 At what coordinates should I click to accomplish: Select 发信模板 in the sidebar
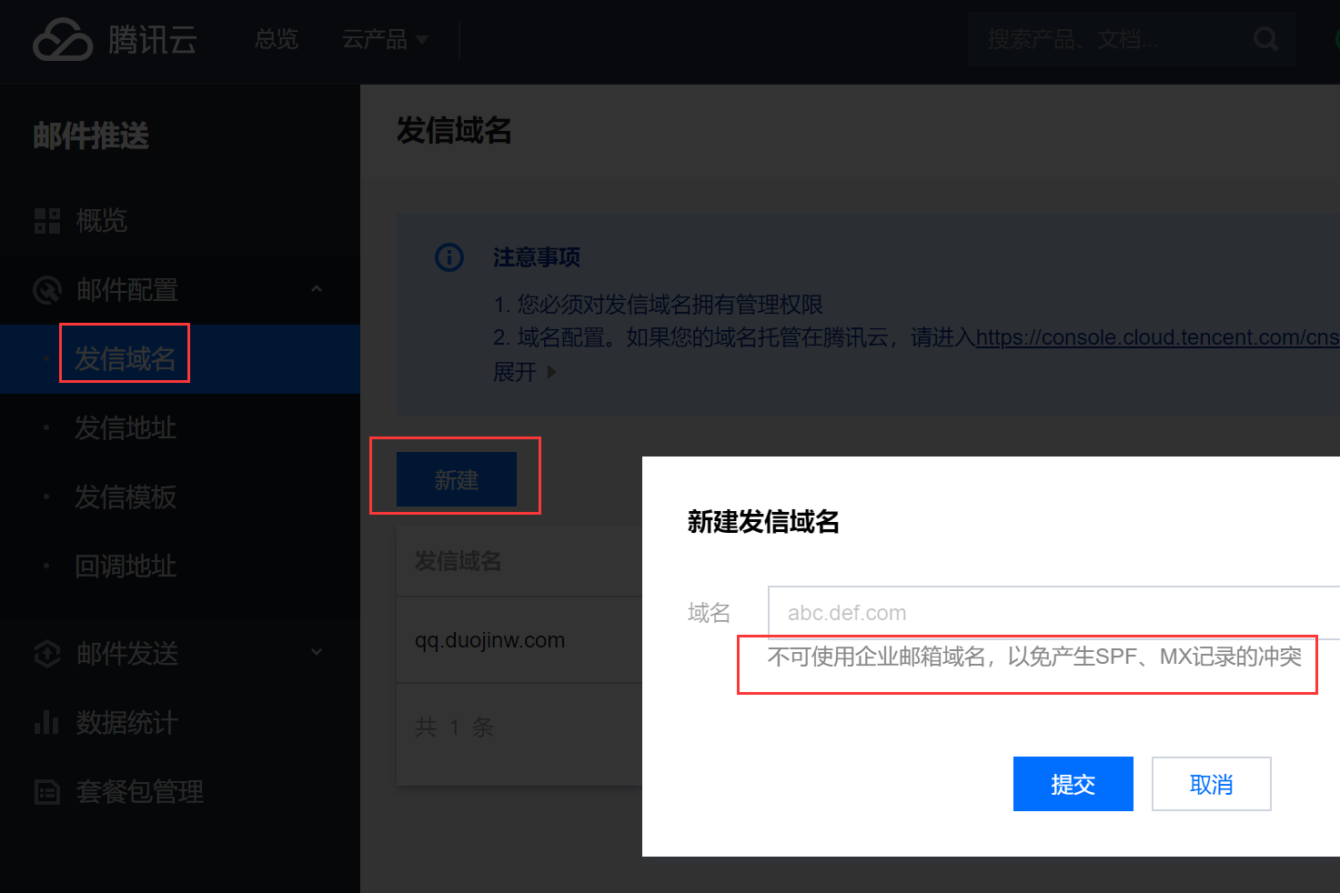coord(126,497)
